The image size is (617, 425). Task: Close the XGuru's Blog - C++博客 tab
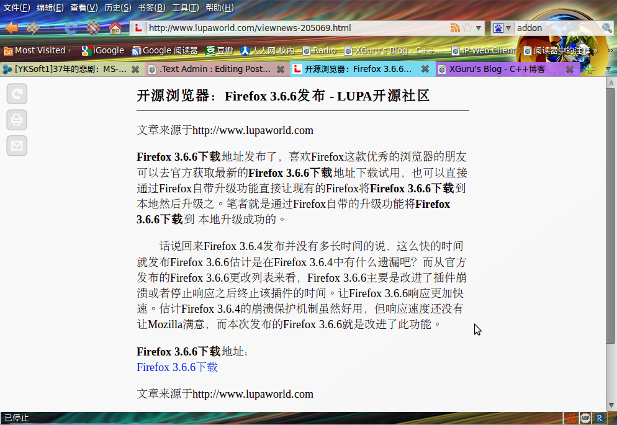click(569, 69)
